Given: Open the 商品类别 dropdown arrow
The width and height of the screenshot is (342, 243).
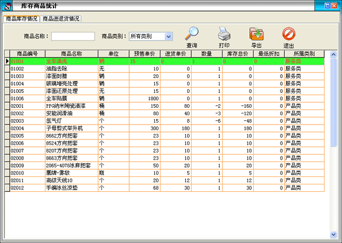Looking at the screenshot, I should tap(169, 37).
